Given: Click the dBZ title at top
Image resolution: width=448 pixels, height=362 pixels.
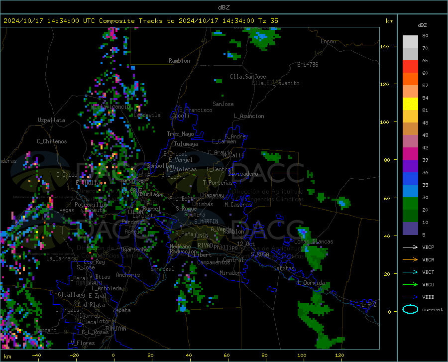Looking at the screenshot, I should (x=224, y=7).
